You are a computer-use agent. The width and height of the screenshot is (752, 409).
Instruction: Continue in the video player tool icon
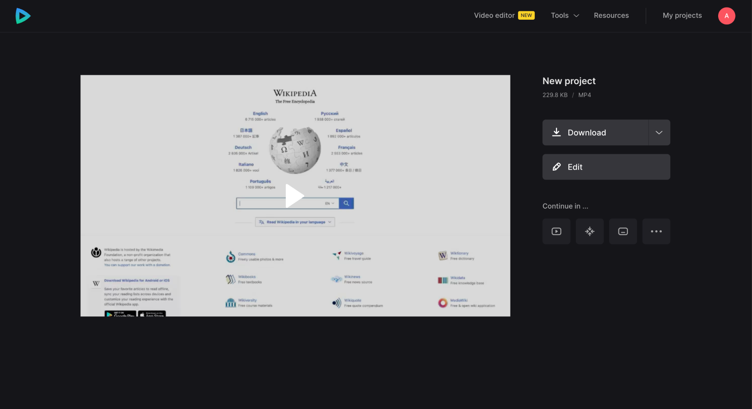tap(556, 231)
